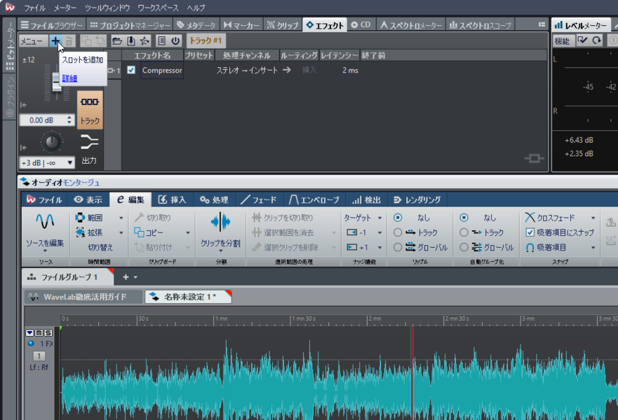The height and width of the screenshot is (420, 618).
Task: Click the クリップを分割 split clip icon
Action: (x=220, y=222)
